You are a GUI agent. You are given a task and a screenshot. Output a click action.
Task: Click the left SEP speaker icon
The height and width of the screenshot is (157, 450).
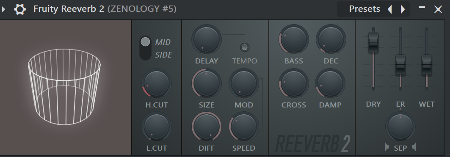coord(387,147)
